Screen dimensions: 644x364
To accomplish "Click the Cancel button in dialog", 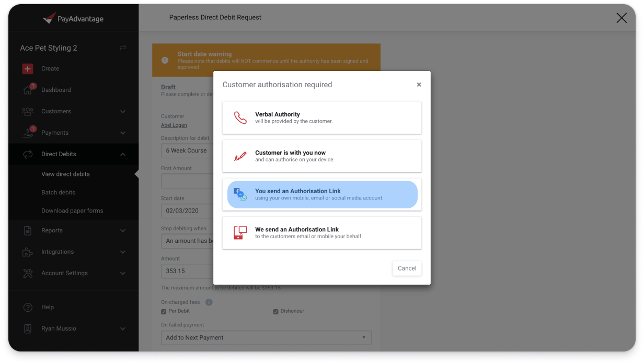I will (407, 268).
